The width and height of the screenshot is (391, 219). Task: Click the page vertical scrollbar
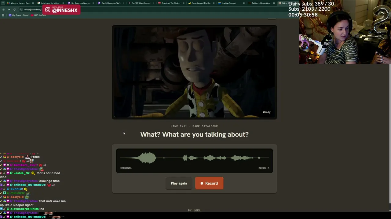390,134
